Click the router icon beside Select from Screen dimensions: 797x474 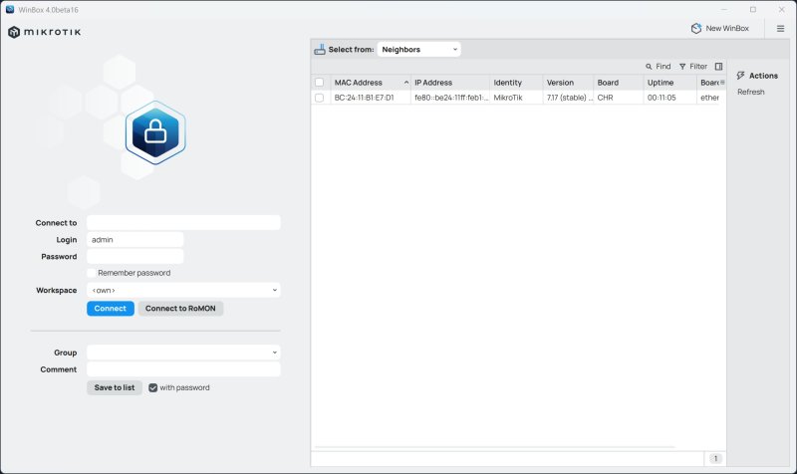point(319,49)
